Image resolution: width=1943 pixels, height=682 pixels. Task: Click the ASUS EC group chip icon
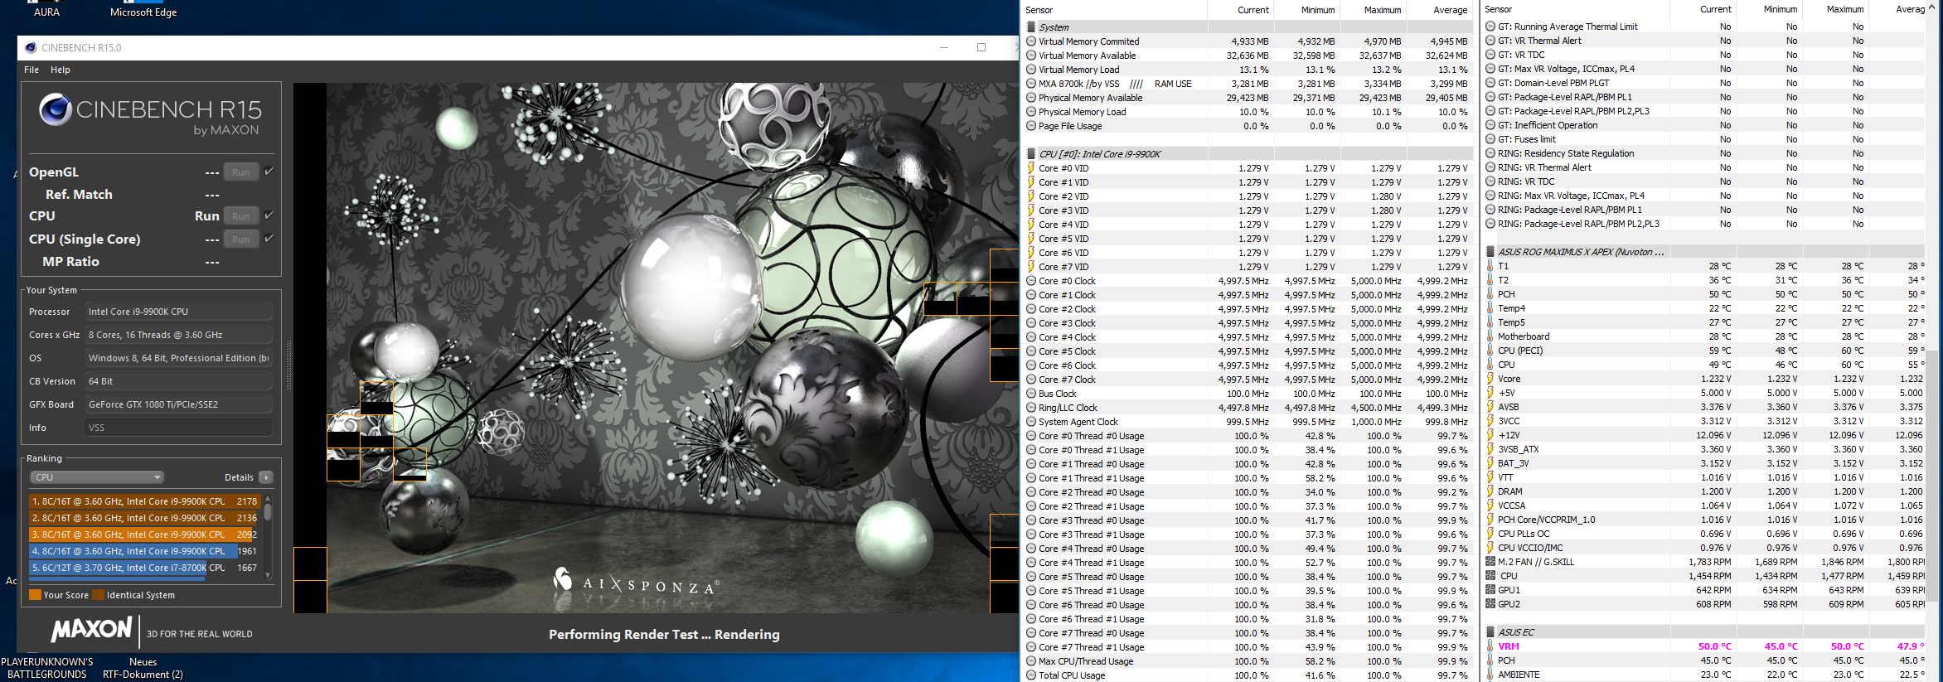pyautogui.click(x=1490, y=632)
